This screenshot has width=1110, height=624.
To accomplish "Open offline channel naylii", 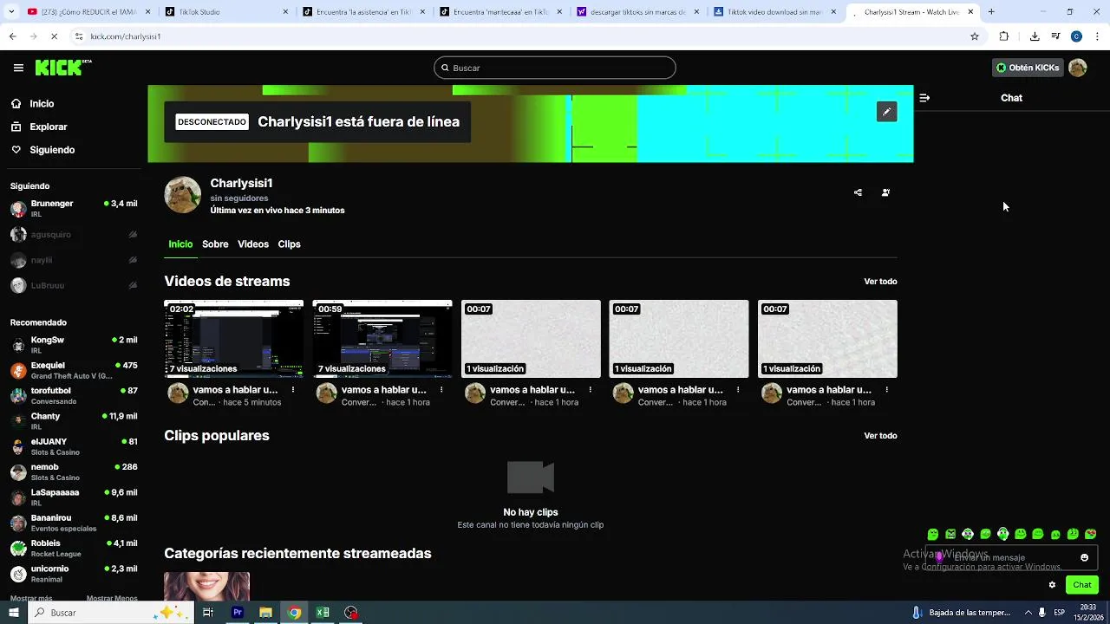I will pos(74,260).
